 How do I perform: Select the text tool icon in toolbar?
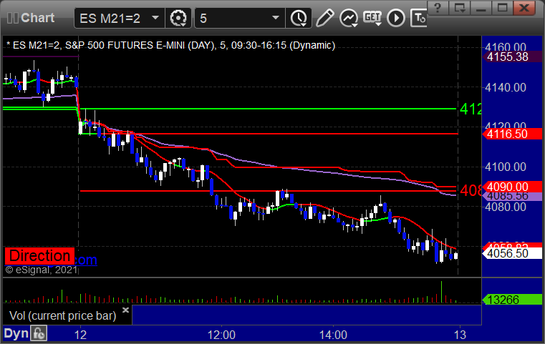[418, 18]
